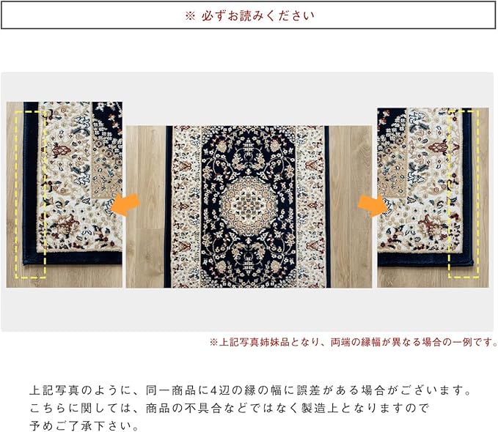The image size is (498, 432).
Task: Click the gray background panel above the photos
Action: point(249,87)
